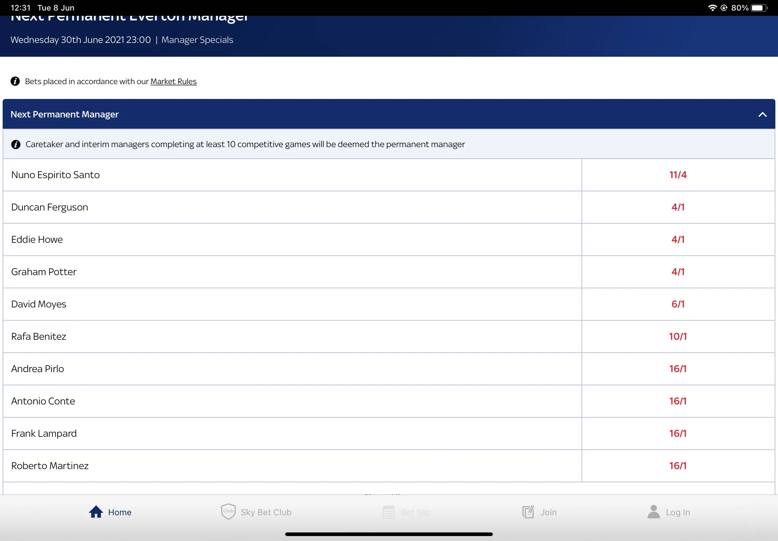Tap info icon beside Market Rules text
This screenshot has height=541, width=778.
(15, 81)
